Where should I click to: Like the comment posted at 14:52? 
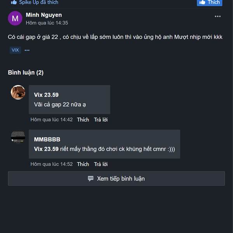(83, 164)
